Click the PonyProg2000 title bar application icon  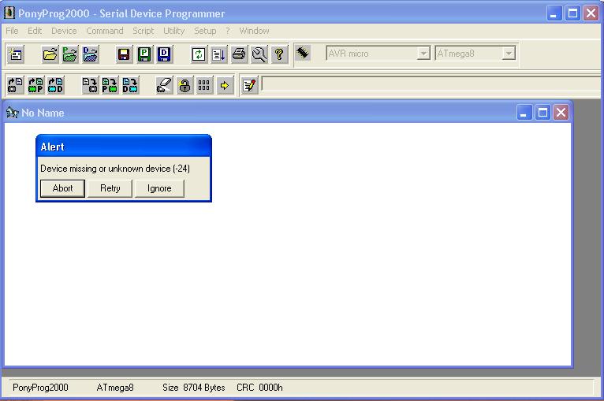(9, 13)
